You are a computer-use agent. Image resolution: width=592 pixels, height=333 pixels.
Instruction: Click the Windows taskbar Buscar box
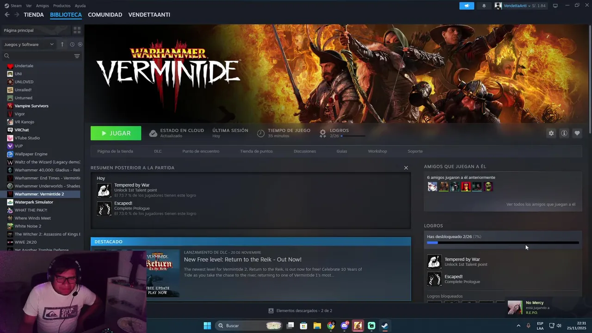click(249, 326)
